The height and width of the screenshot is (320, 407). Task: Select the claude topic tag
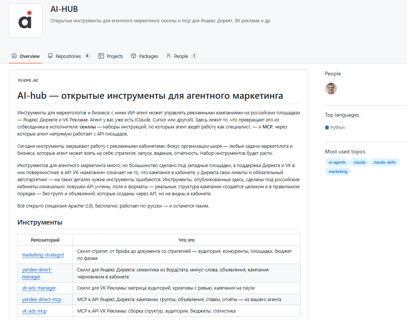[359, 162]
